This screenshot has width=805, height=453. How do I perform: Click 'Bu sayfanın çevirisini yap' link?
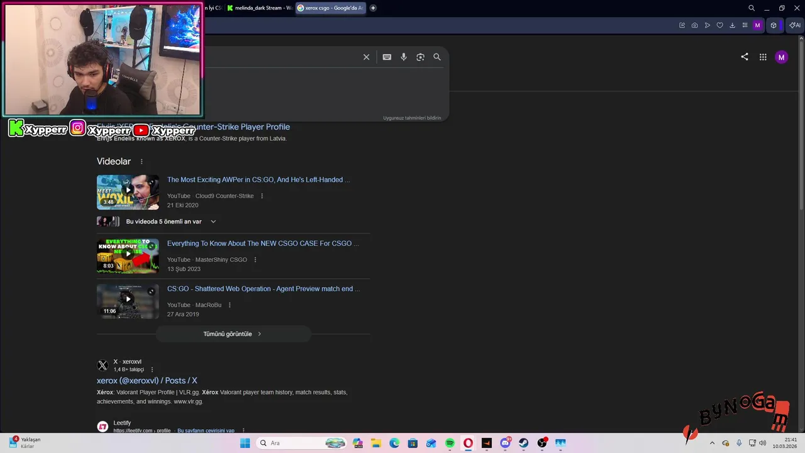click(206, 431)
